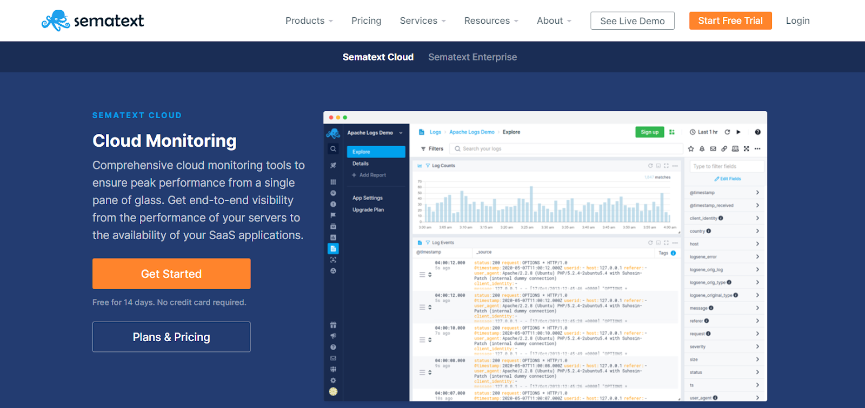This screenshot has width=865, height=408.
Task: Click the _source column header
Action: coord(483,252)
